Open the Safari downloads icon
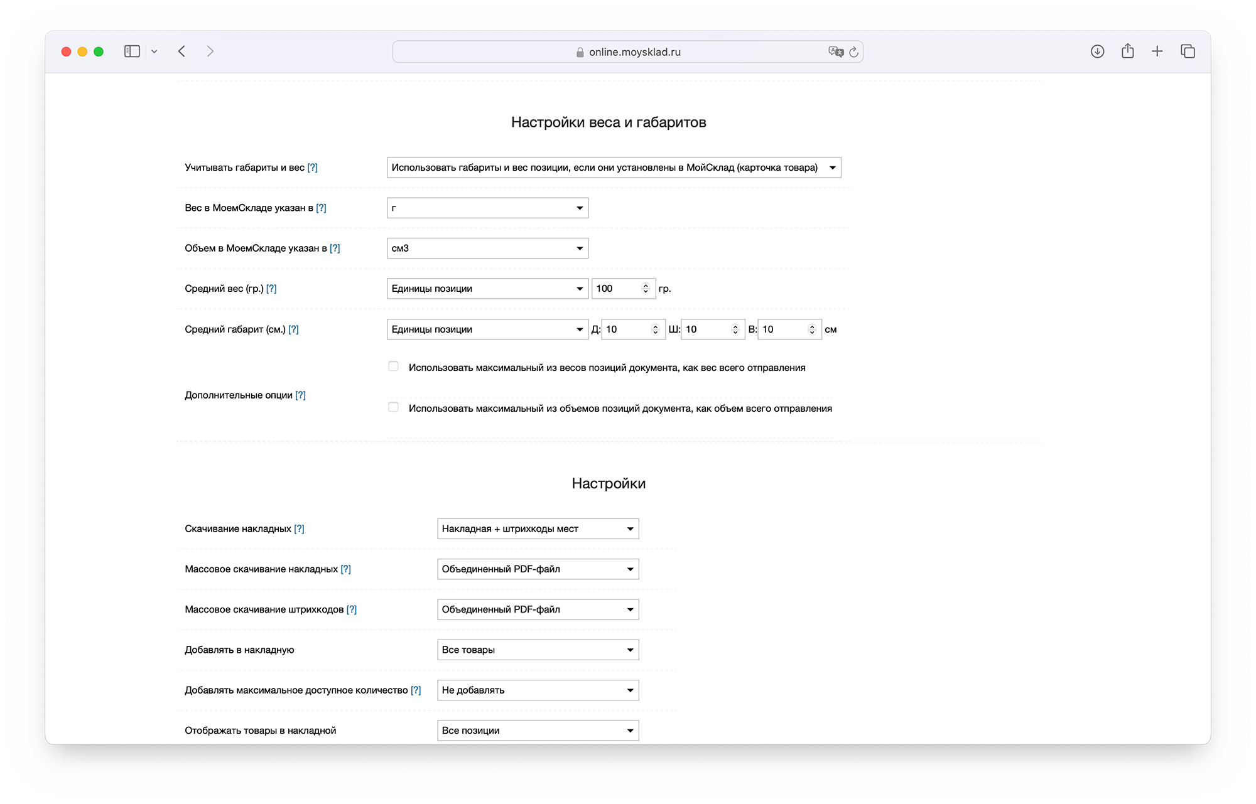 click(x=1097, y=51)
